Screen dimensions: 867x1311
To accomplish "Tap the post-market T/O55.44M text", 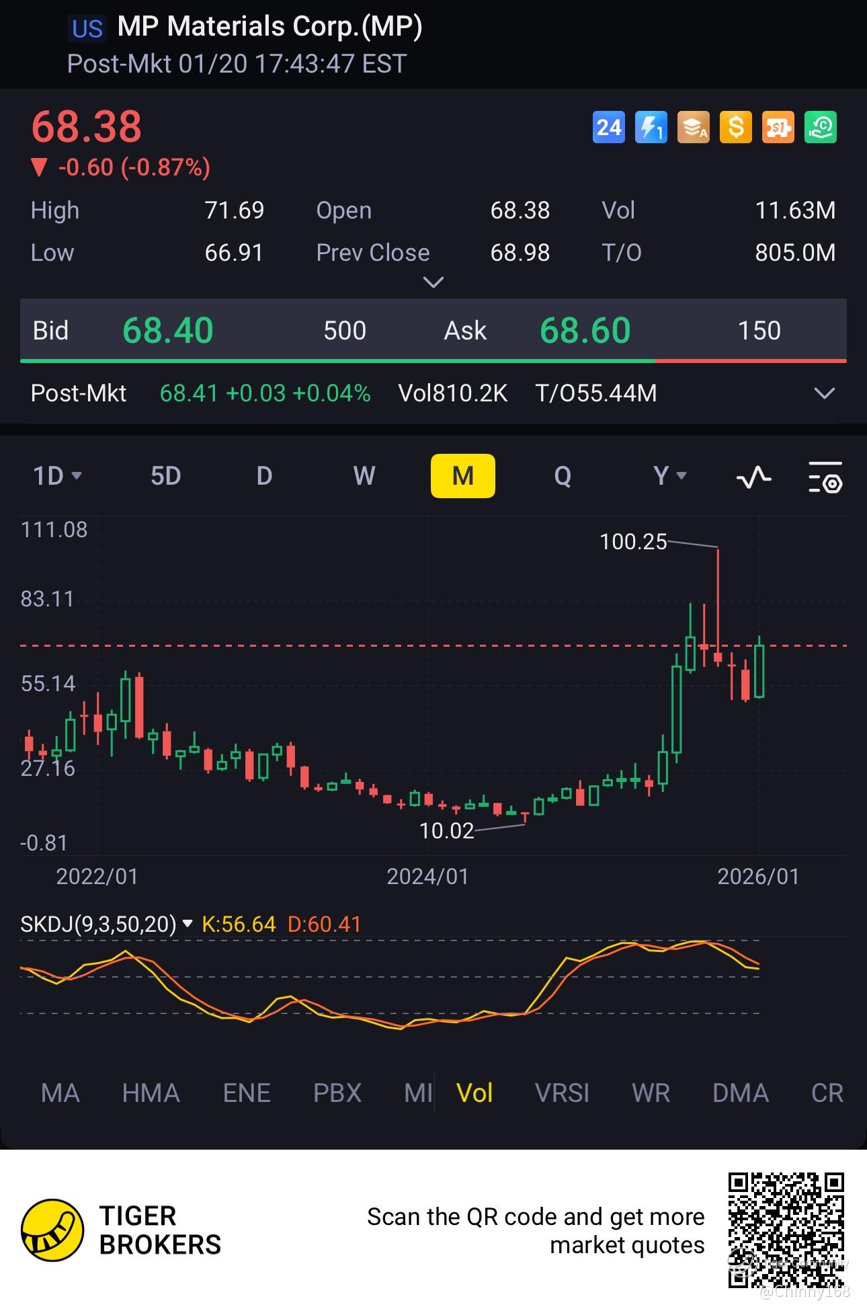I will pyautogui.click(x=596, y=393).
